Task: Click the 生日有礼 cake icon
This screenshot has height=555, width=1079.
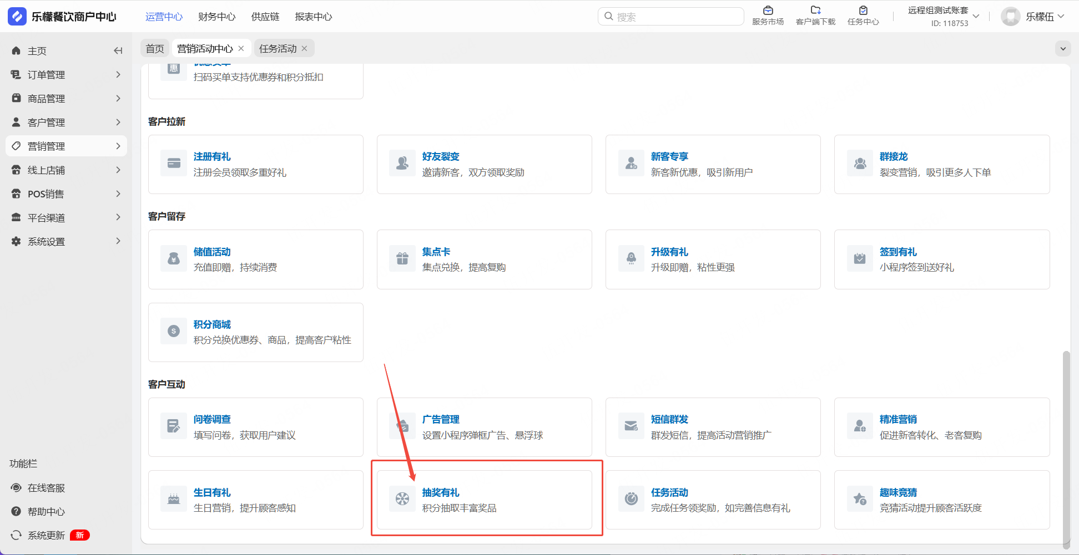Action: point(174,499)
